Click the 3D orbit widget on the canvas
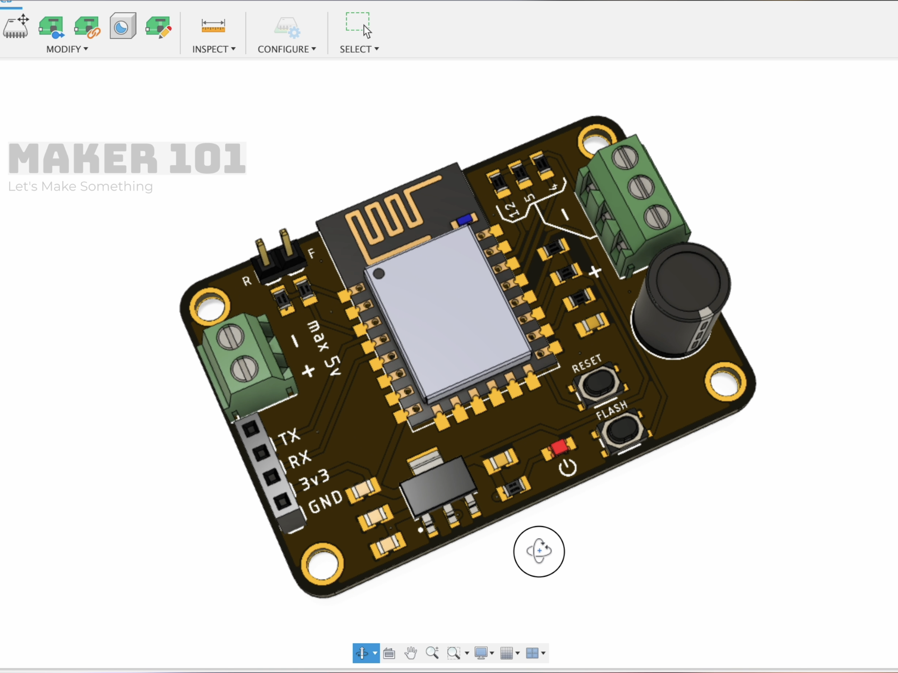Image resolution: width=898 pixels, height=673 pixels. [538, 552]
